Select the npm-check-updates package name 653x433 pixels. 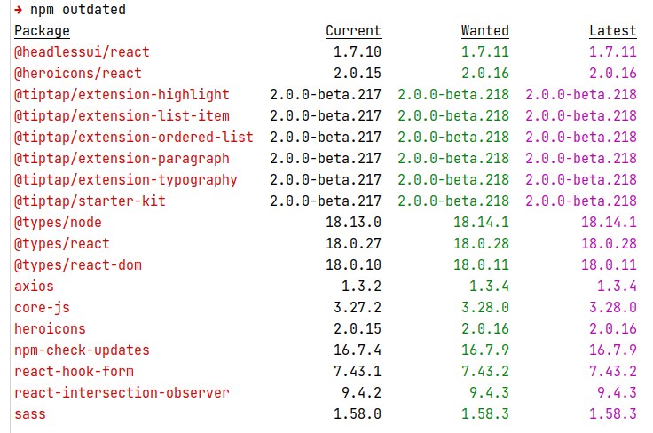82,350
